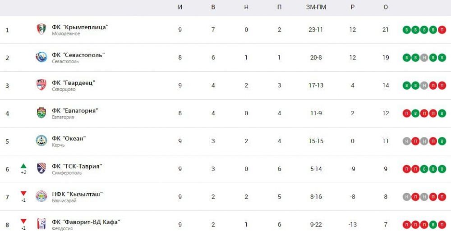Open the ФК "Севастополь" team page link
The image size is (451, 231).
(x=78, y=55)
